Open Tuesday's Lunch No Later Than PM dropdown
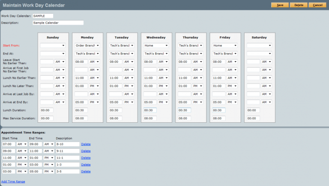This screenshot has height=186, width=329. [x=129, y=86]
